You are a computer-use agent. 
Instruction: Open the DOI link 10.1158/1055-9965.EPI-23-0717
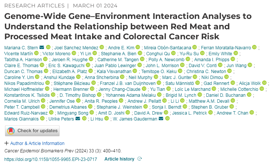(50, 159)
